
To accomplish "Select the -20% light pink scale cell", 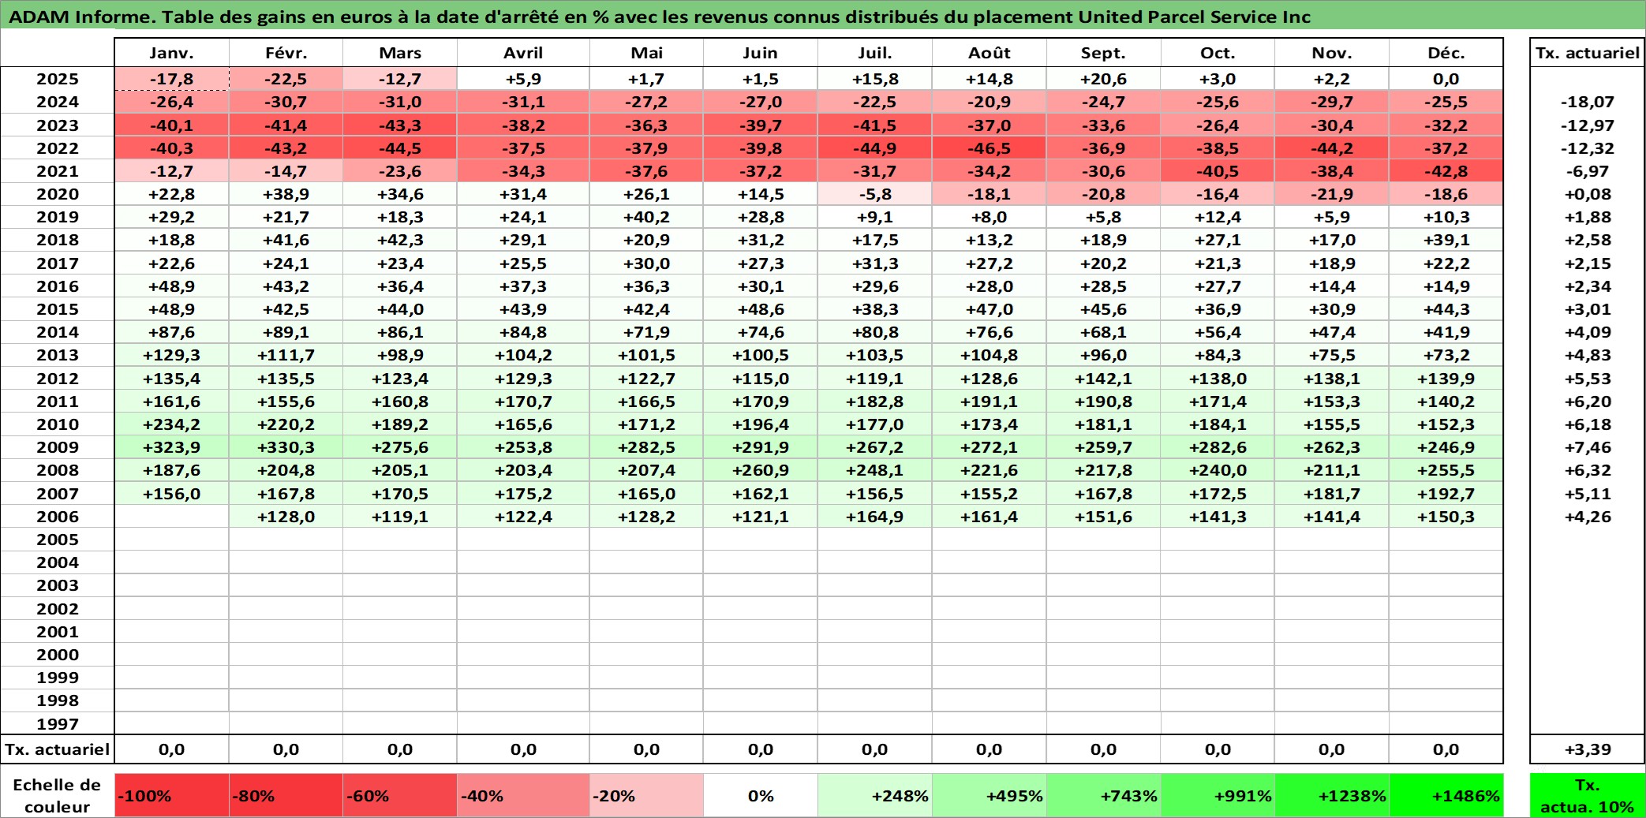I will click(646, 795).
